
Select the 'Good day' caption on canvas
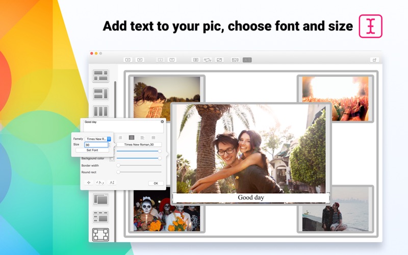pos(251,197)
